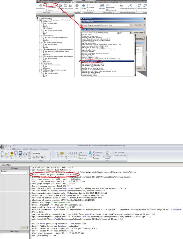
Task: Click Insert File in Edit group
Action: [82, 158]
